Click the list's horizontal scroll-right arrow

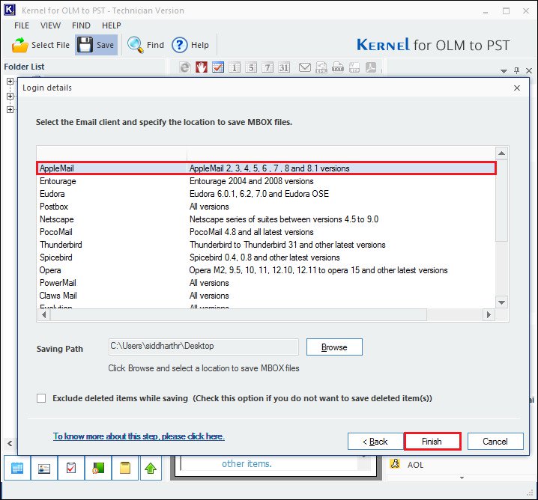click(x=489, y=314)
